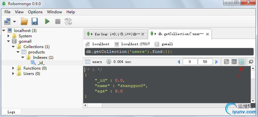The image size is (258, 117).
Task: Click the "name" : "zhangguo0" line
Action: click(x=121, y=86)
